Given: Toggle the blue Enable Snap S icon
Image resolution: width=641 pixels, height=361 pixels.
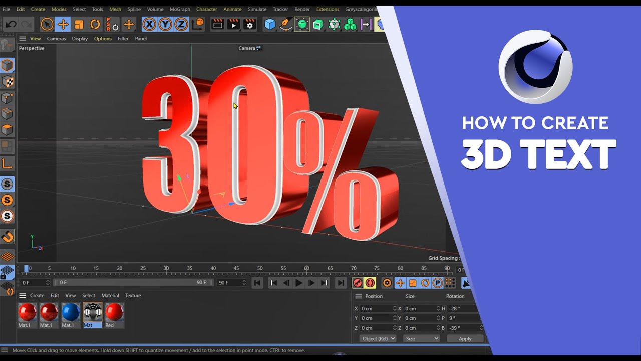Looking at the screenshot, I should pyautogui.click(x=7, y=184).
